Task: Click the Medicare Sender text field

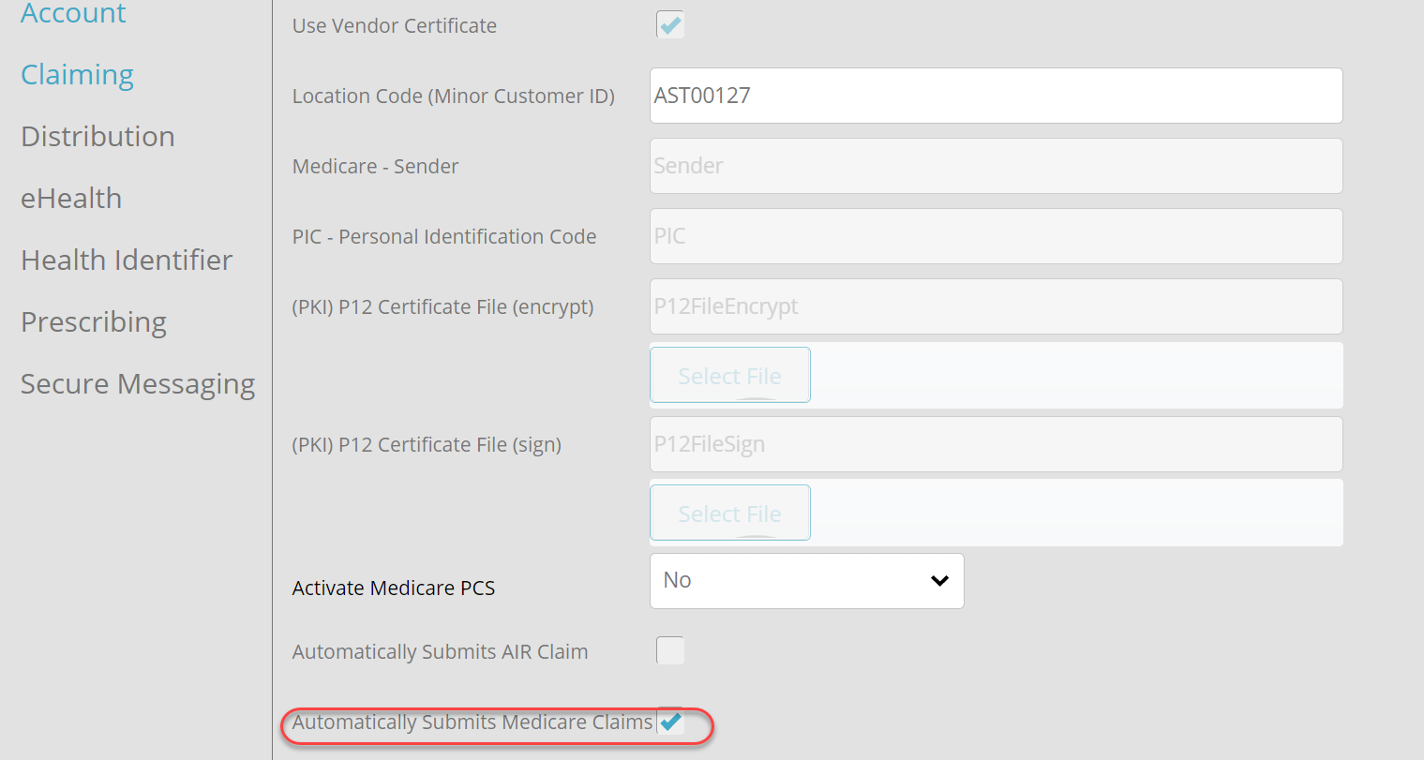Action: coord(996,166)
